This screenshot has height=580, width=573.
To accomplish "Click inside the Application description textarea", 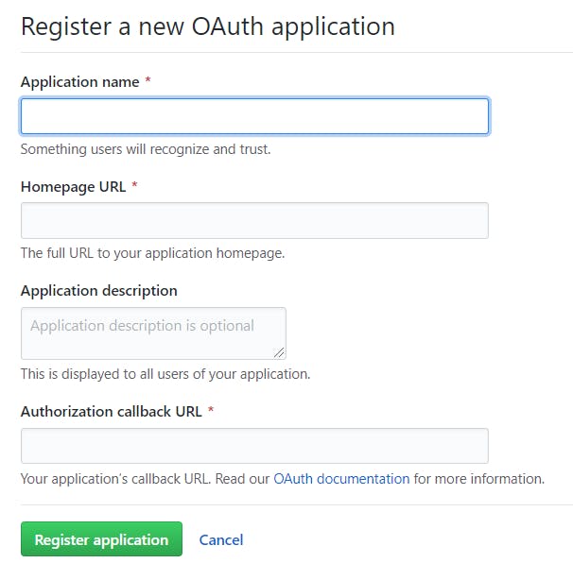I will [152, 332].
